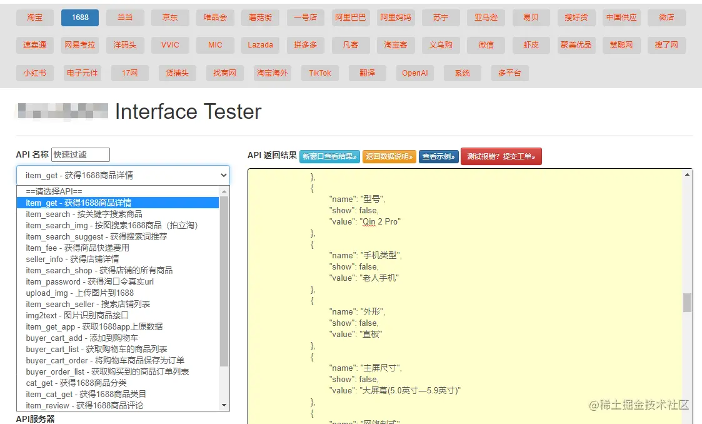Open the 系统 tab
This screenshot has width=702, height=424.
click(462, 73)
